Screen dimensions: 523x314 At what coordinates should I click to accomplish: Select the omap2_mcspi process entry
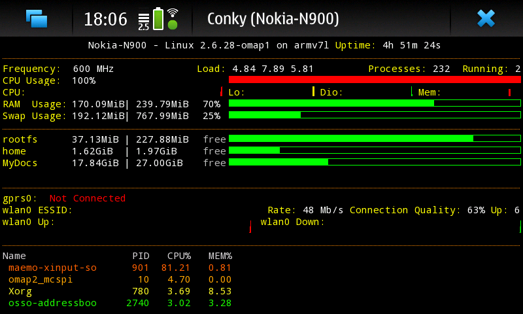click(x=118, y=279)
